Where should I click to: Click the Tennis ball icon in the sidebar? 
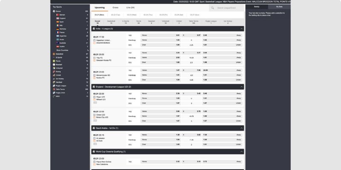pos(54,61)
